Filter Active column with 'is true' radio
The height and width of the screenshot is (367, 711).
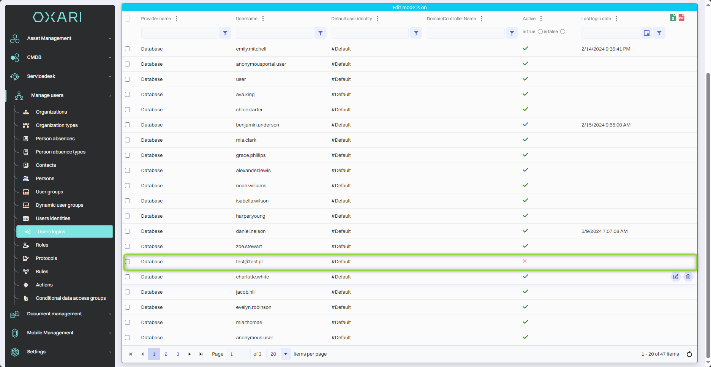coord(540,32)
